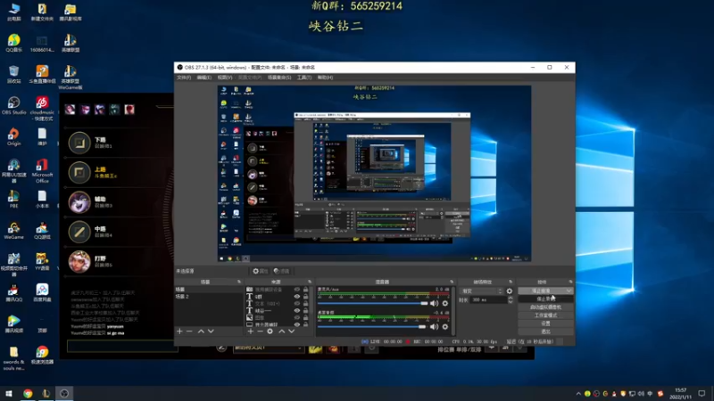The height and width of the screenshot is (401, 714).
Task: Move scene down in scenes list
Action: pos(211,331)
